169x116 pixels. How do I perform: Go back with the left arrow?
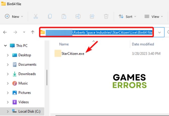(x=5, y=32)
